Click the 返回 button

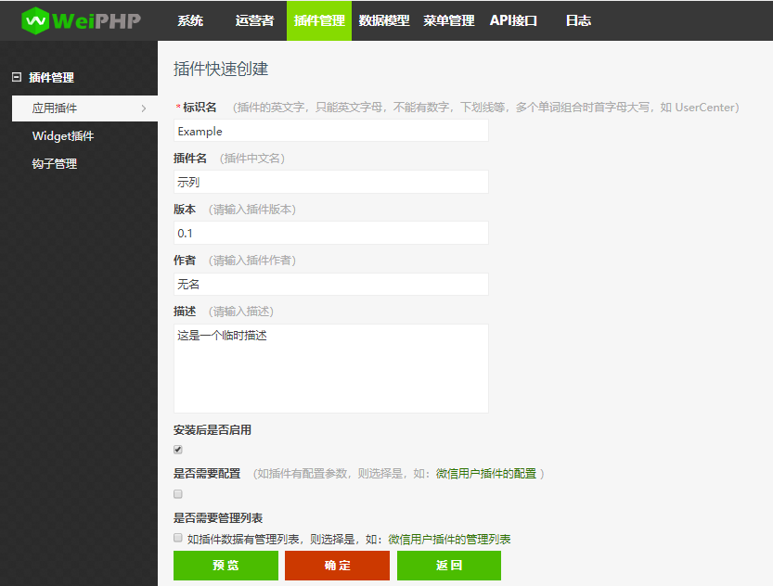(448, 565)
